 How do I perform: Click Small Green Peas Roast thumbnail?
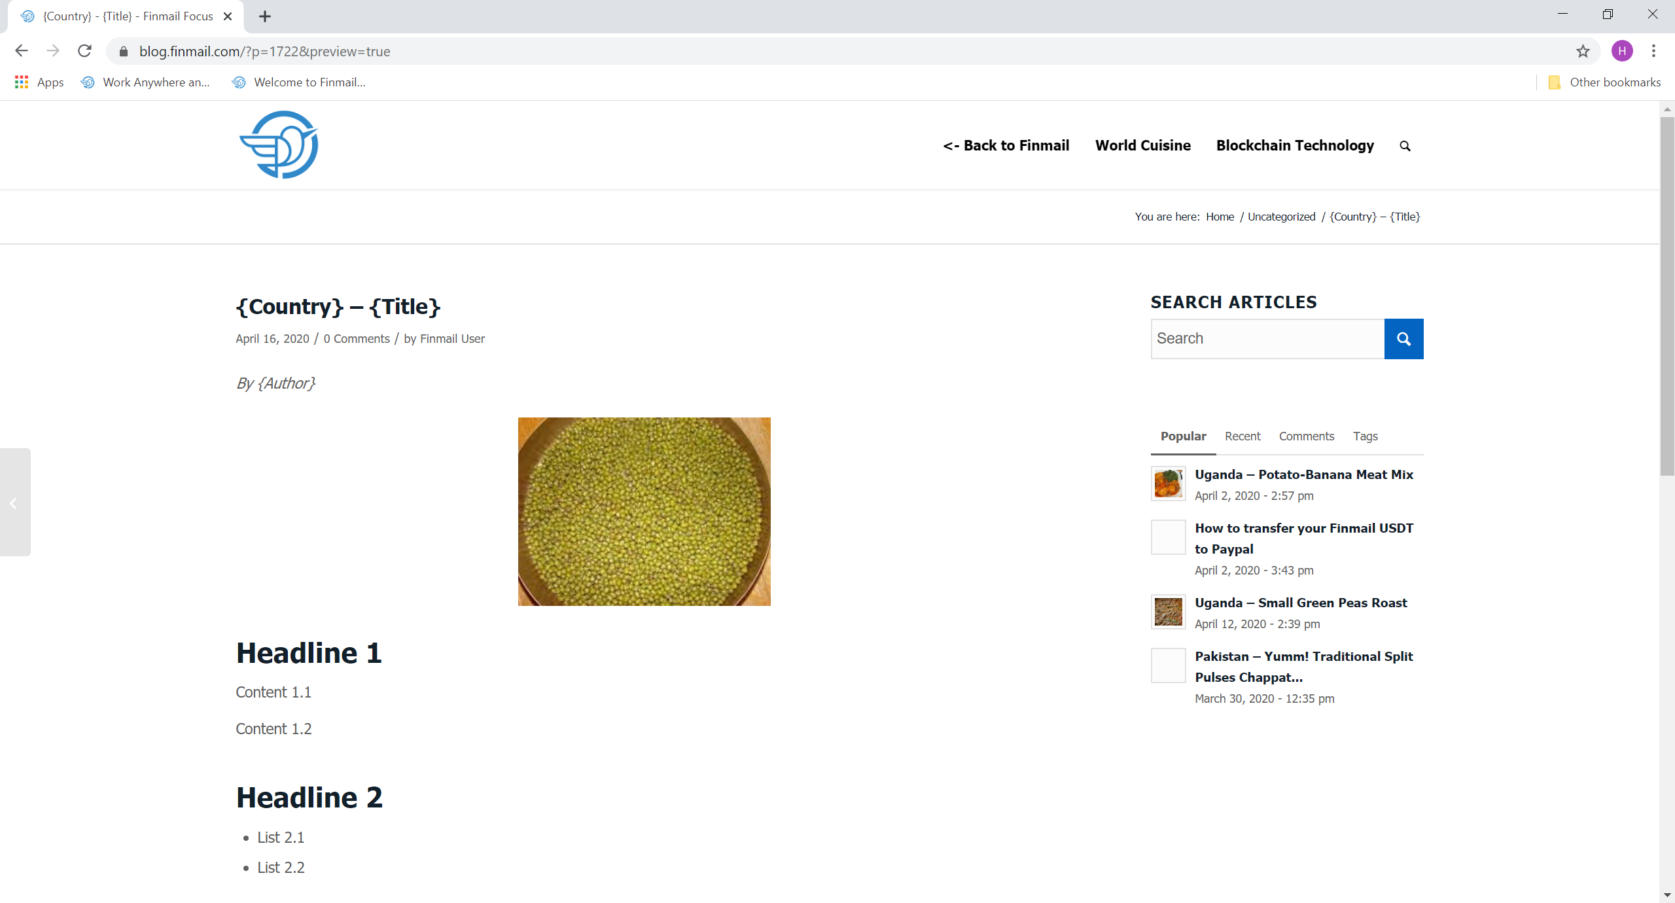1168,612
